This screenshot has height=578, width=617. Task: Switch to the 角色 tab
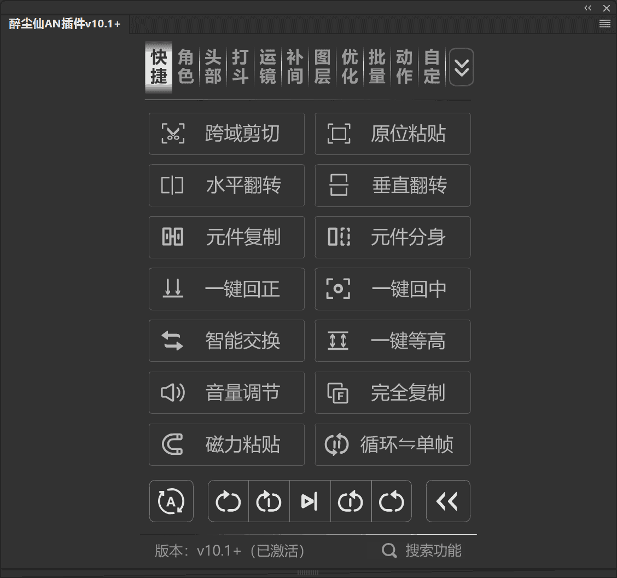pyautogui.click(x=185, y=67)
